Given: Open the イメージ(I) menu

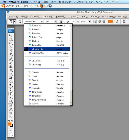Looking at the screenshot, I should click(x=35, y=17).
